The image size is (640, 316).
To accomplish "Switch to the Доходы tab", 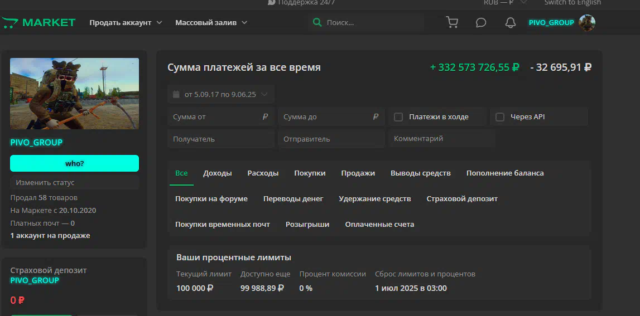I will click(x=218, y=173).
